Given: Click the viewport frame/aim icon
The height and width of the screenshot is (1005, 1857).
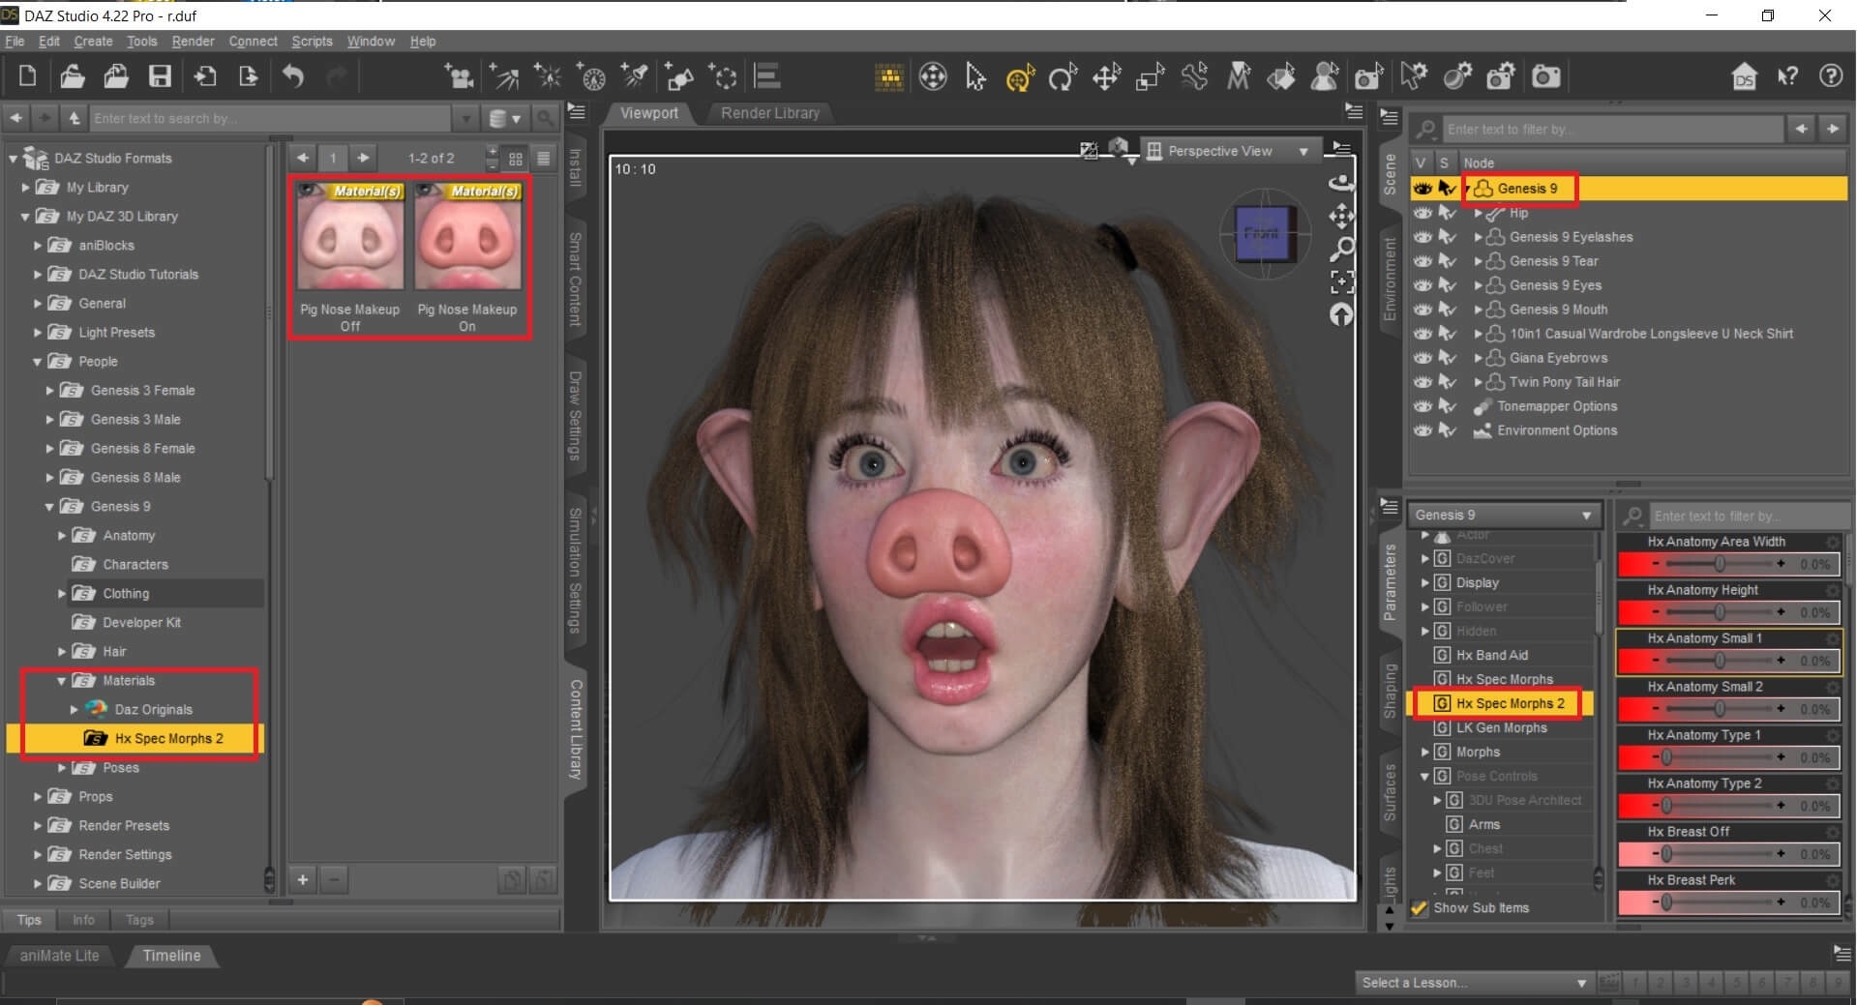Looking at the screenshot, I should (1341, 281).
